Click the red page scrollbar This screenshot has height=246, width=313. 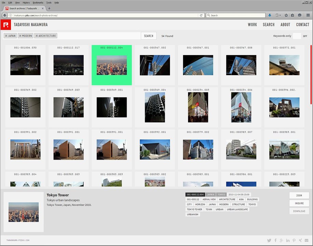(311, 74)
